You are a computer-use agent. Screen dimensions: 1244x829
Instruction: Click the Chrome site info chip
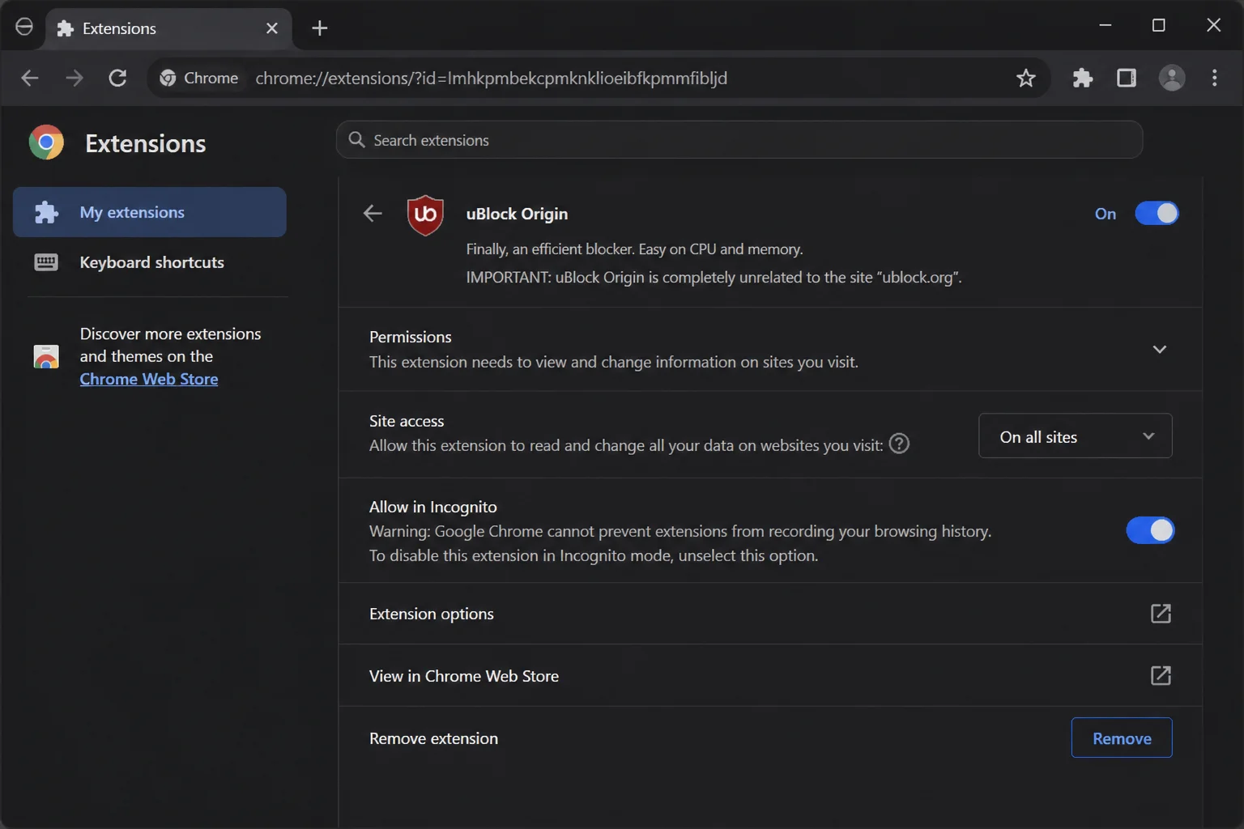click(x=199, y=78)
